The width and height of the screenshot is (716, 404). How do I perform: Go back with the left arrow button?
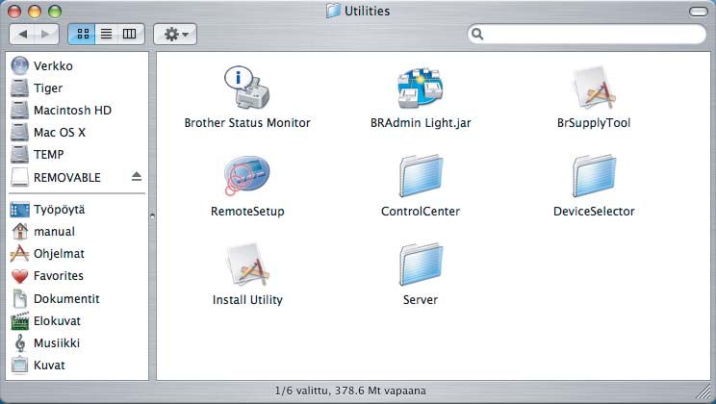(22, 35)
